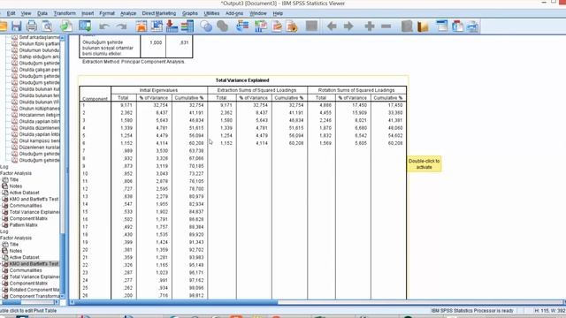
Task: Open the Help menu
Action: pyautogui.click(x=278, y=13)
